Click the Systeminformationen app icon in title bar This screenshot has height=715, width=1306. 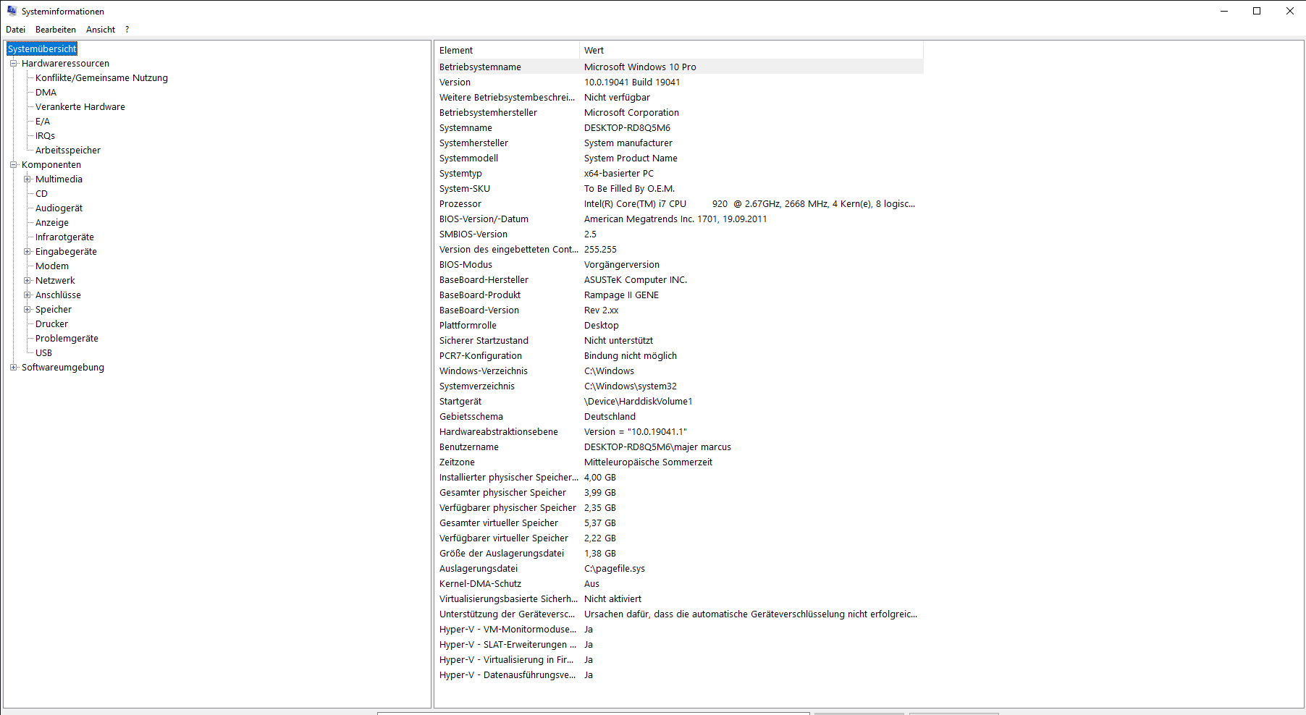tap(12, 11)
